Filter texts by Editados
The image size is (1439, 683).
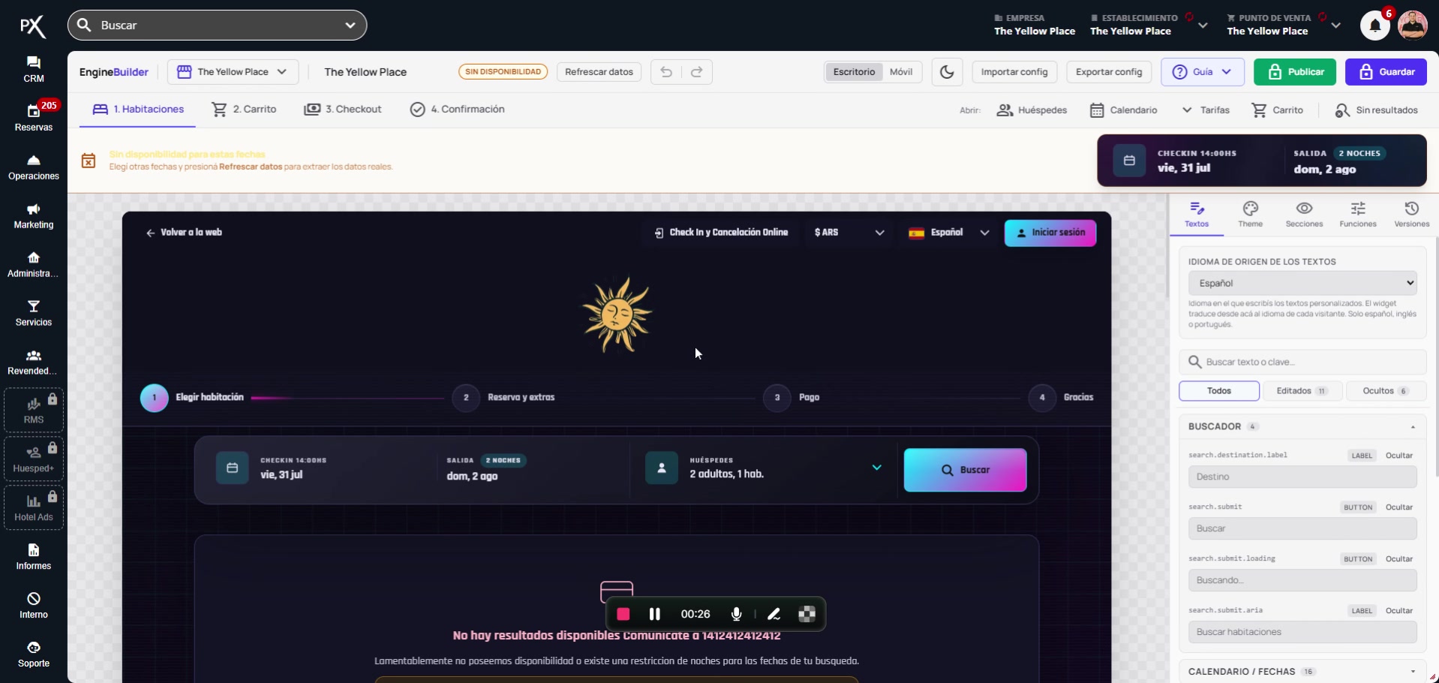point(1302,391)
